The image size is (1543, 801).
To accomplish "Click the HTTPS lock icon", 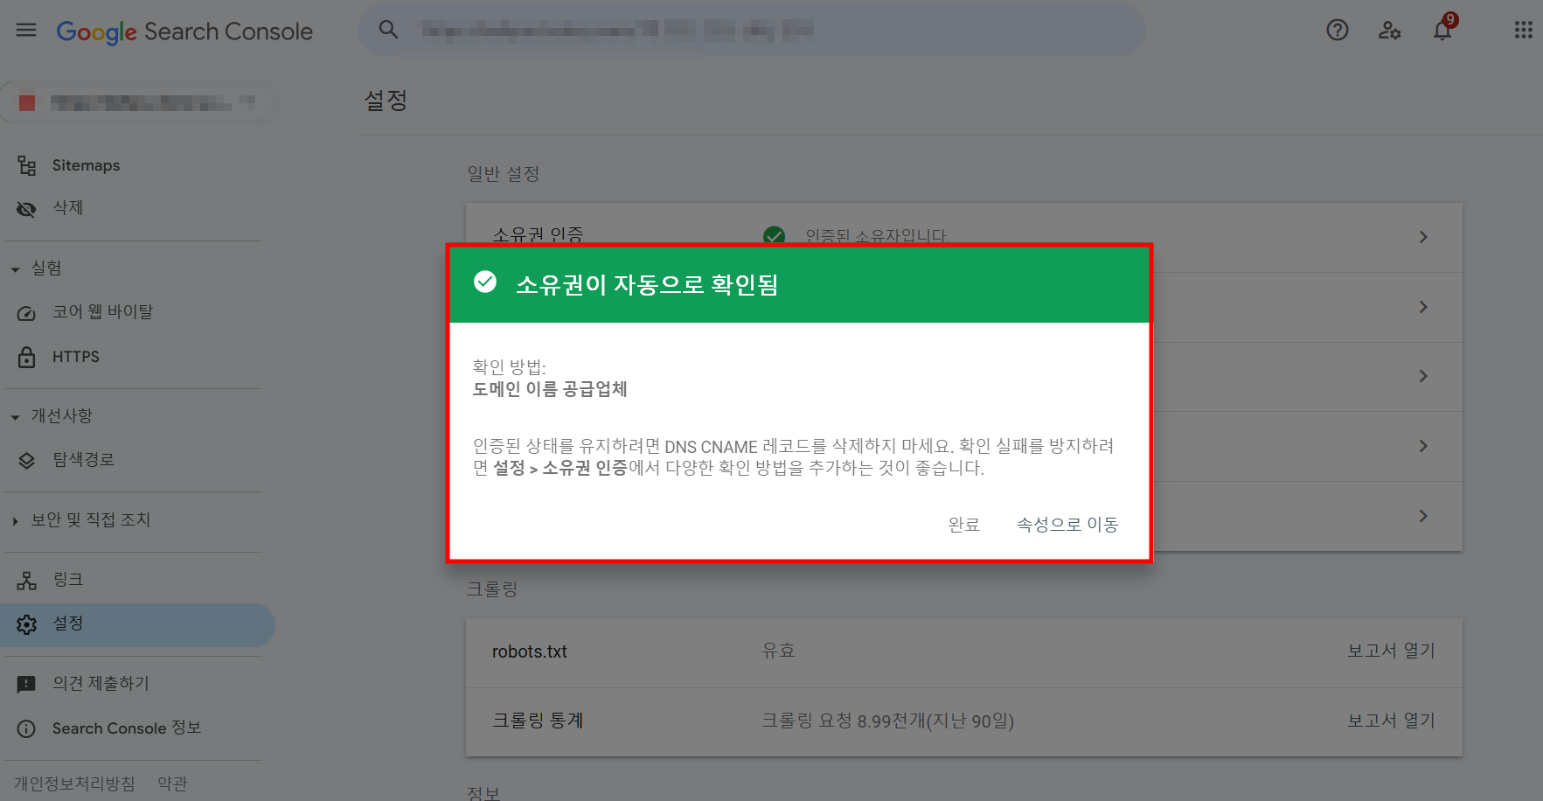I will point(27,357).
